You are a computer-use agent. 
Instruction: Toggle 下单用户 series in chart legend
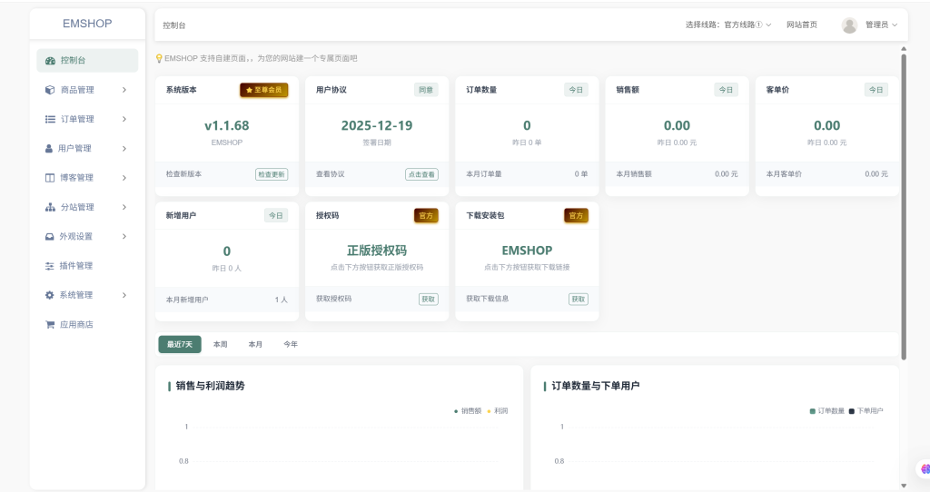[866, 411]
